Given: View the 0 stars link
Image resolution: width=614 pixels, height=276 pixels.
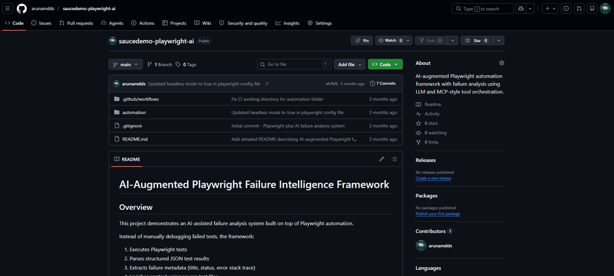Looking at the screenshot, I should pos(427,124).
